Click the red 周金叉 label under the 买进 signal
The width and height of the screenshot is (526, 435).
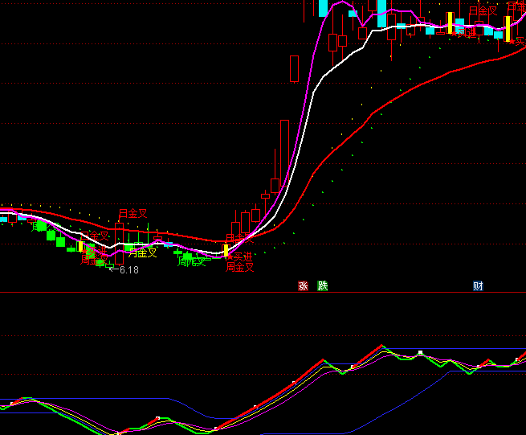(x=239, y=267)
